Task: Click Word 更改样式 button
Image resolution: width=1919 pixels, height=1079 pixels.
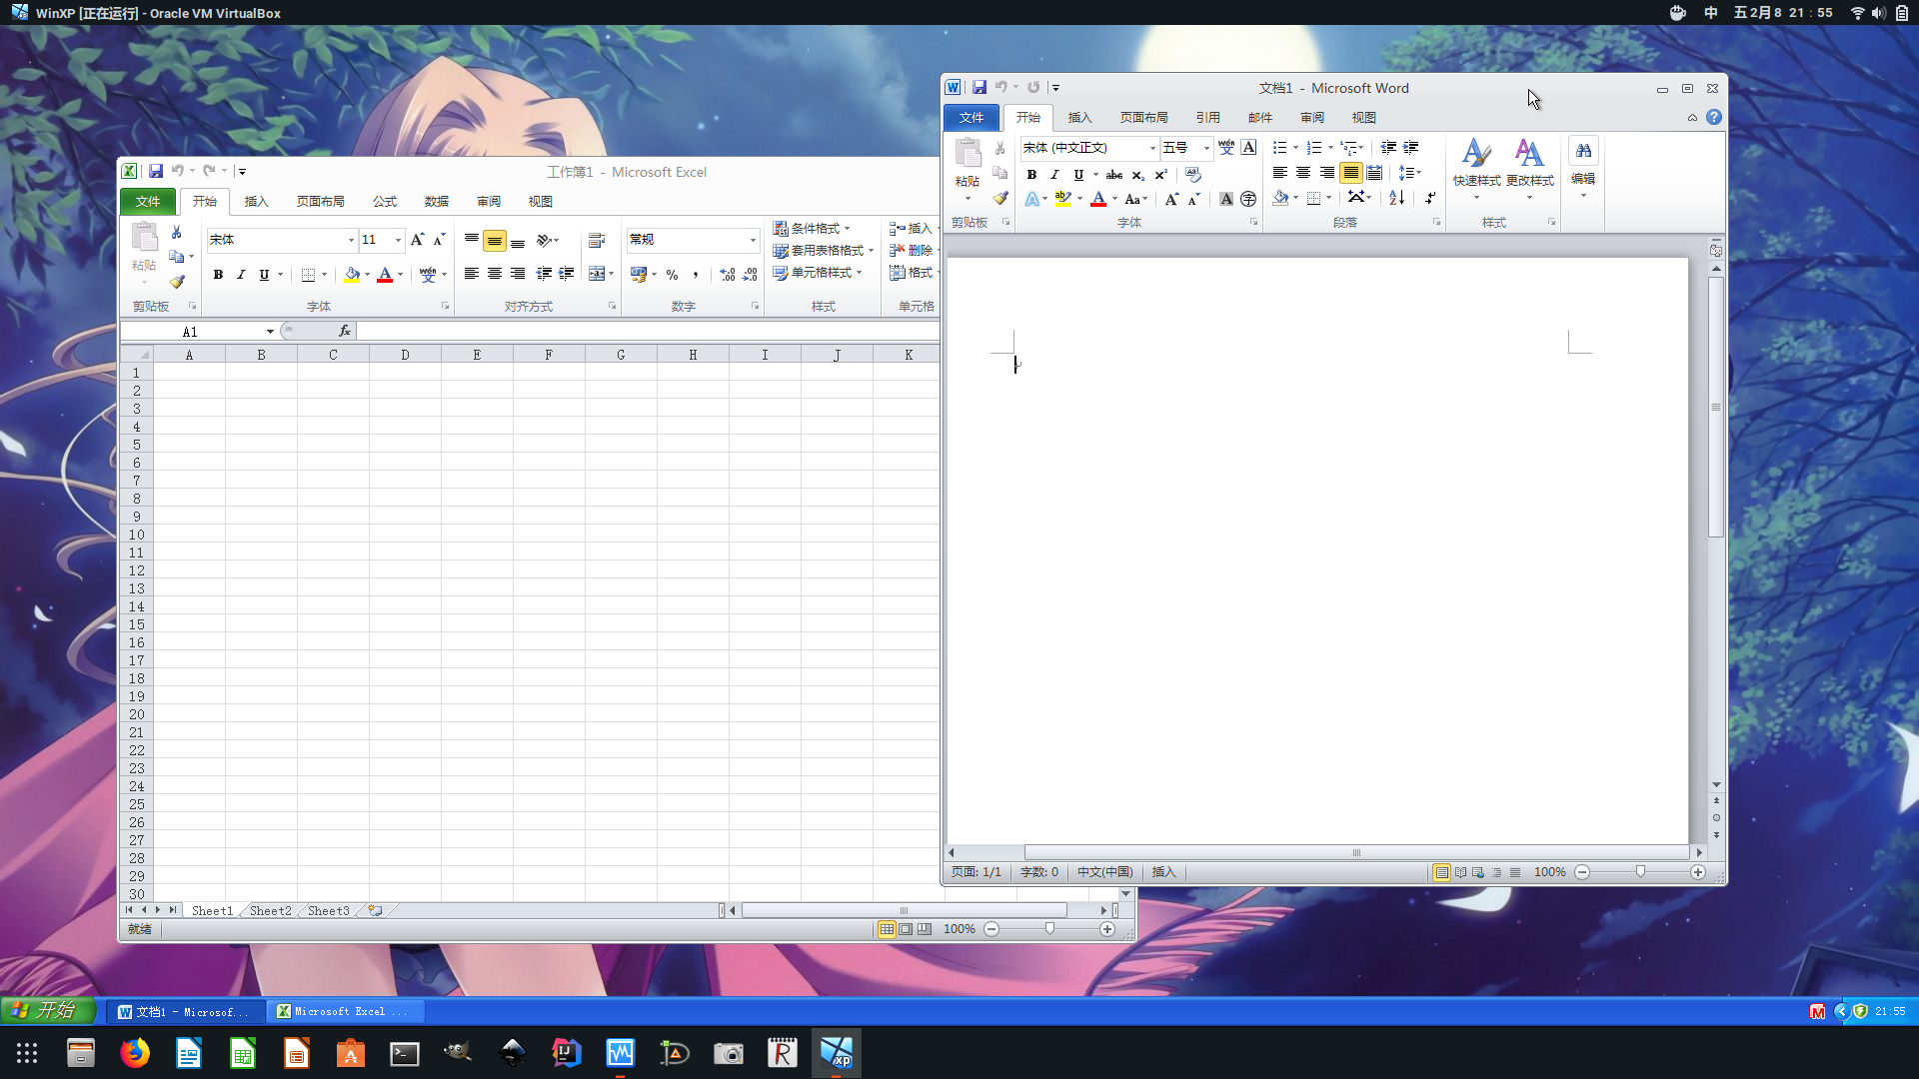Action: click(1529, 169)
